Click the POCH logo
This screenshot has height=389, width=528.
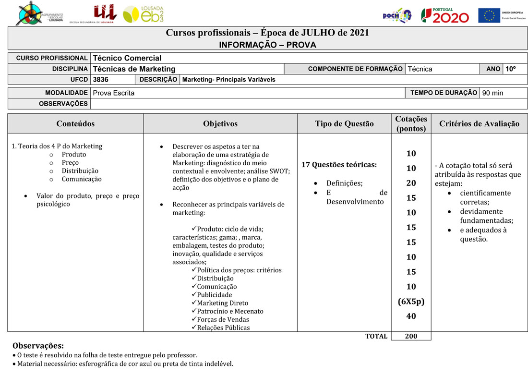coord(396,15)
